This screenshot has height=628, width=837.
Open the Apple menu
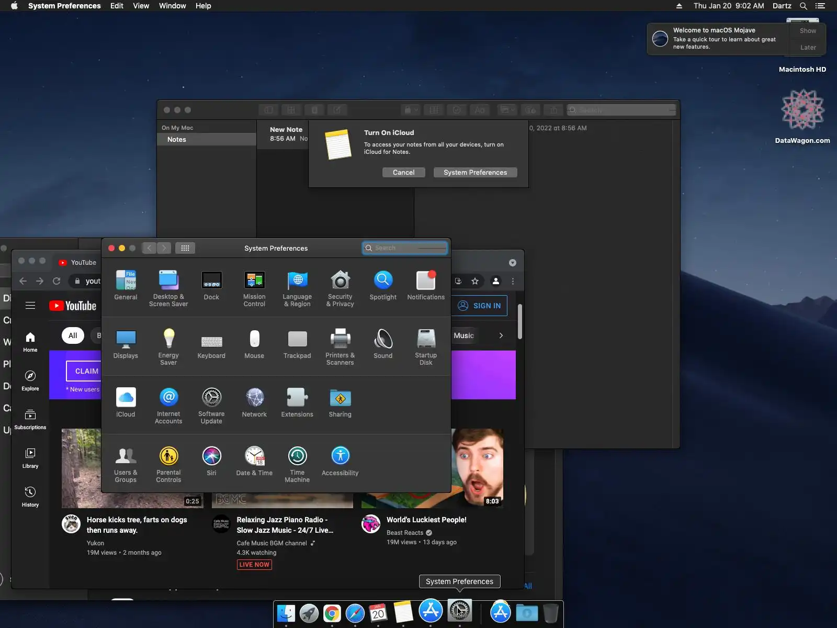pyautogui.click(x=14, y=6)
